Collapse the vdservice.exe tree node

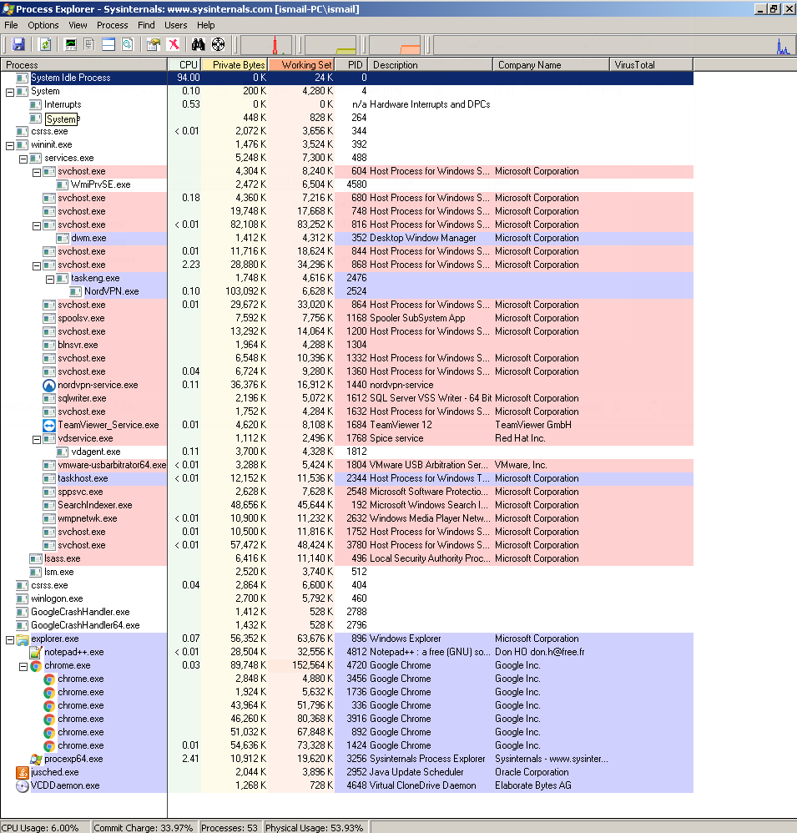point(37,440)
